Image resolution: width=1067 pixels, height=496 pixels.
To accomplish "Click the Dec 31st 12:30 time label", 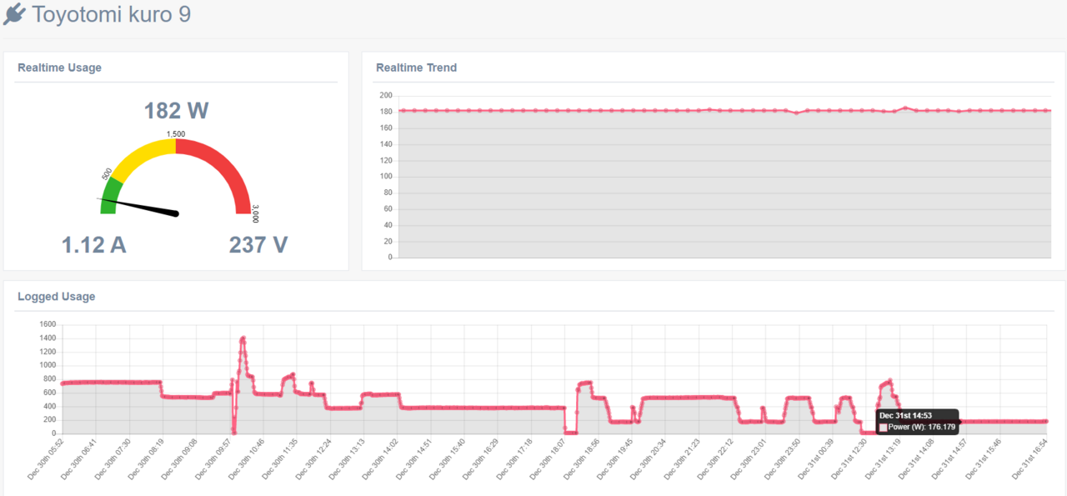I will point(848,458).
